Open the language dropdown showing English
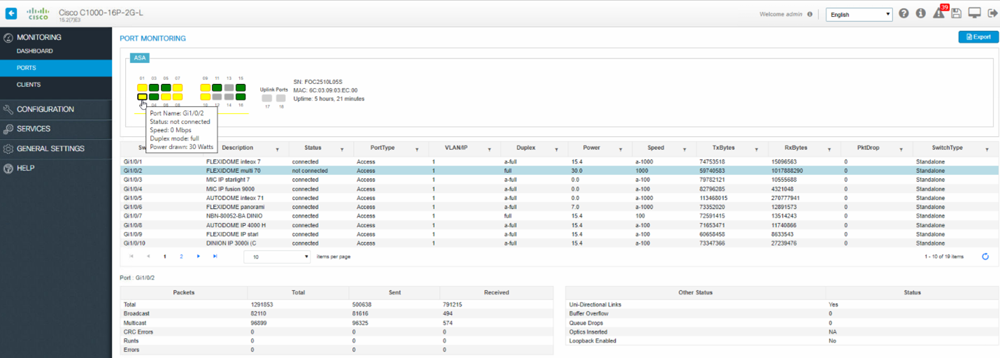 coord(859,14)
